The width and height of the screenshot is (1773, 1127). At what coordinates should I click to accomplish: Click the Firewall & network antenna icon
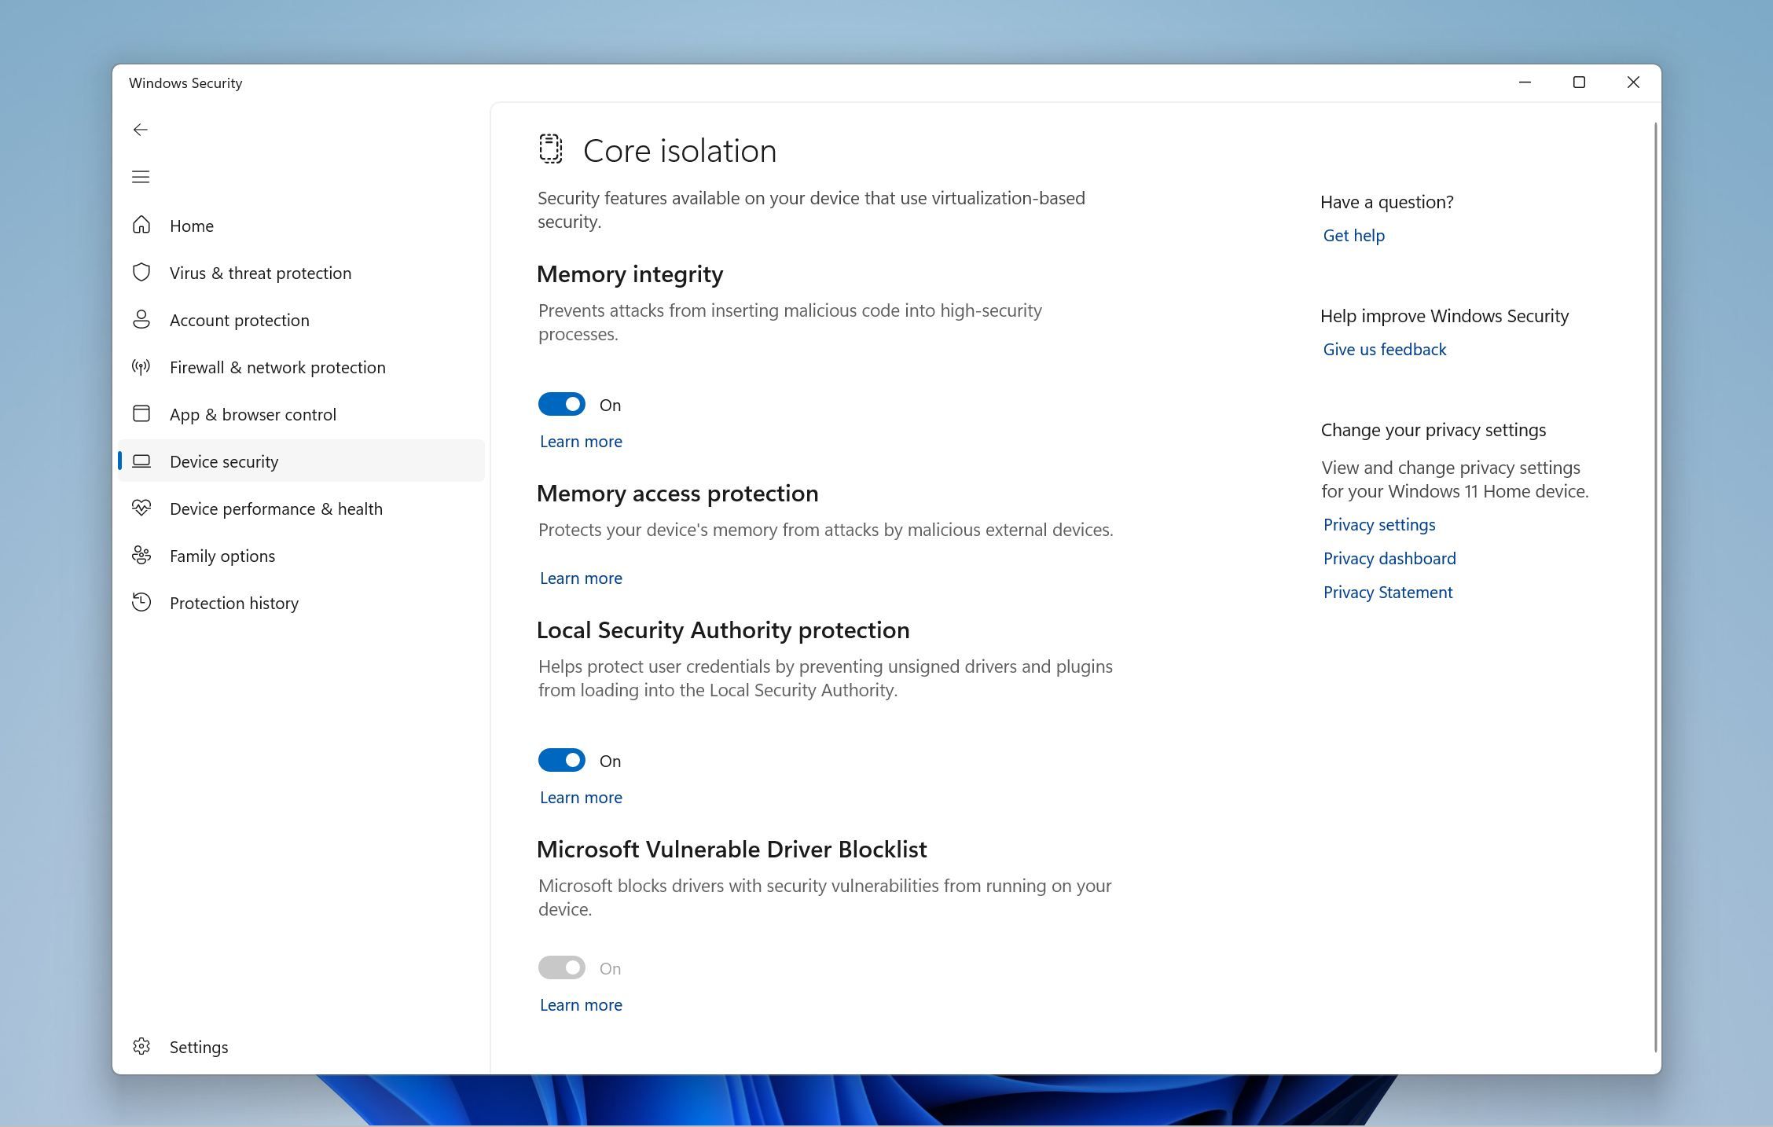(141, 366)
